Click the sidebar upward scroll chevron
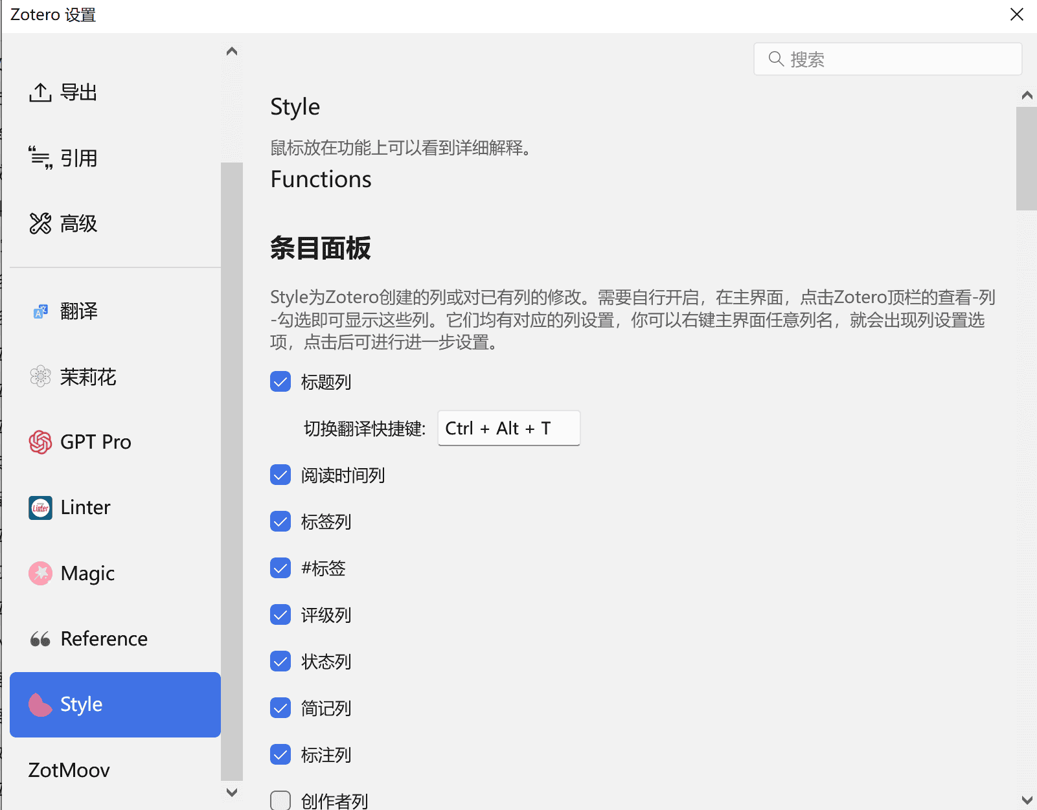Screen dimensions: 1037x810 pos(232,51)
